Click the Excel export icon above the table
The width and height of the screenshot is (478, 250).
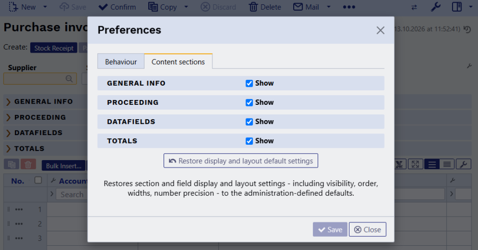point(399,164)
